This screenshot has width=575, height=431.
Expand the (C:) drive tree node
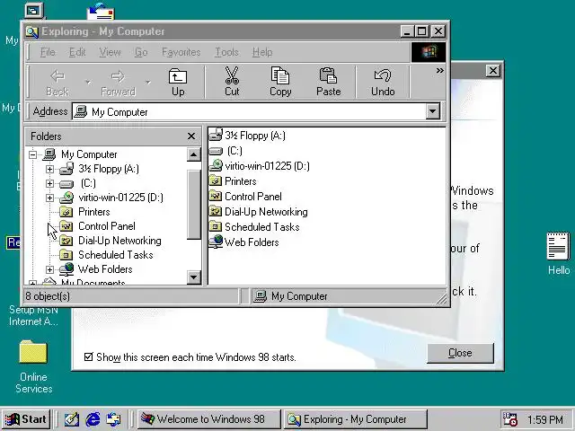(50, 183)
